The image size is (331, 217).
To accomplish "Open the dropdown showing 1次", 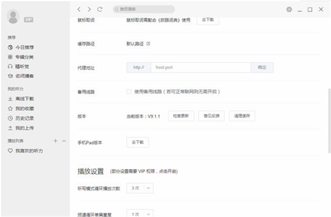I will coord(140,213).
